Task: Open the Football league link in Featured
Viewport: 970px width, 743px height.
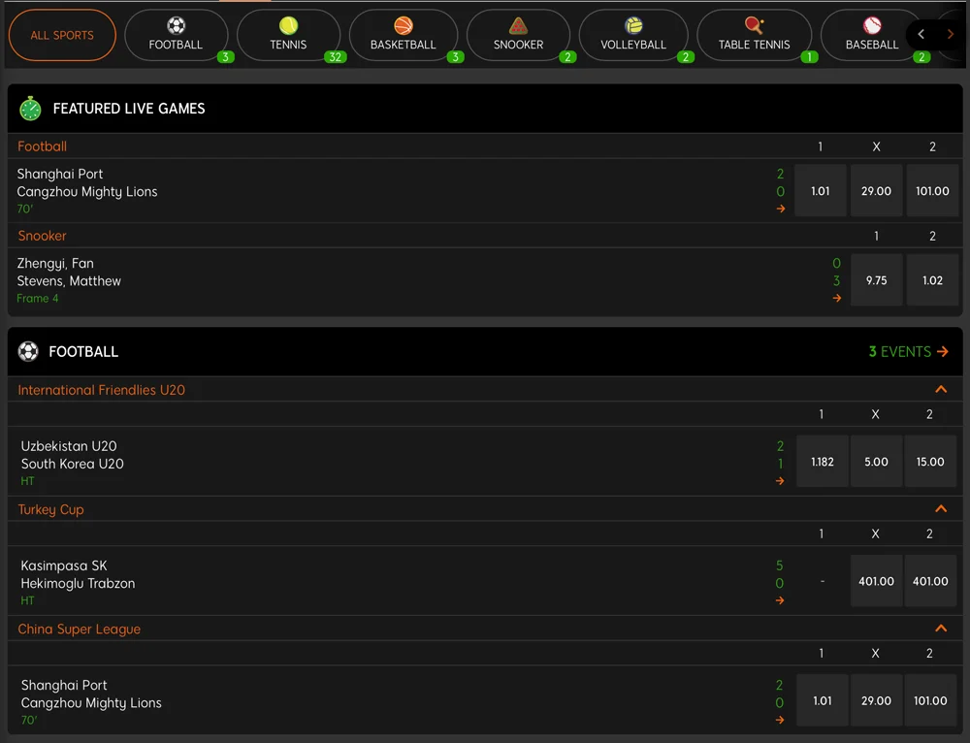Action: click(43, 146)
